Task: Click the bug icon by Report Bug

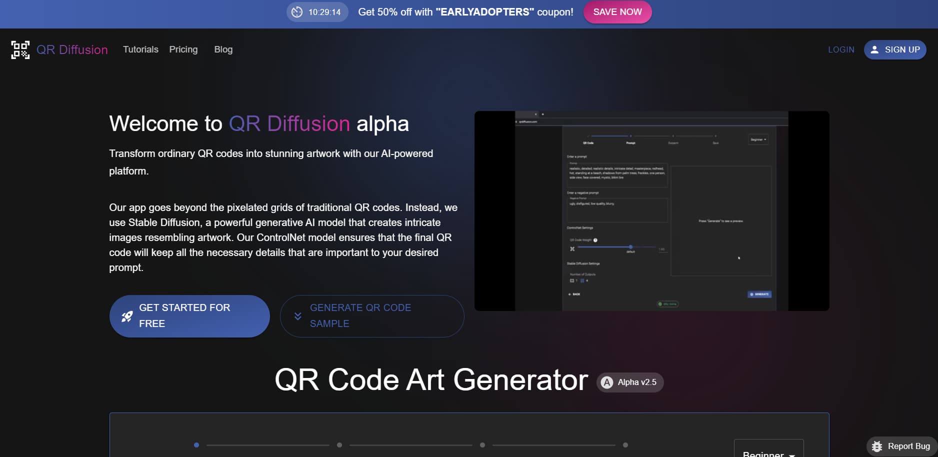Action: pyautogui.click(x=877, y=446)
